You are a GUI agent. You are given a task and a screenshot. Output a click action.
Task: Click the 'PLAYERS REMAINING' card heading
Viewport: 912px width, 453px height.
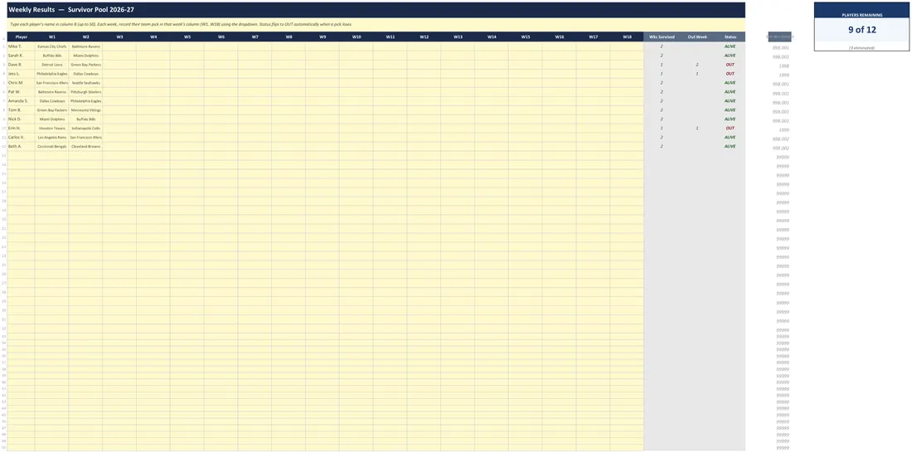(x=862, y=15)
